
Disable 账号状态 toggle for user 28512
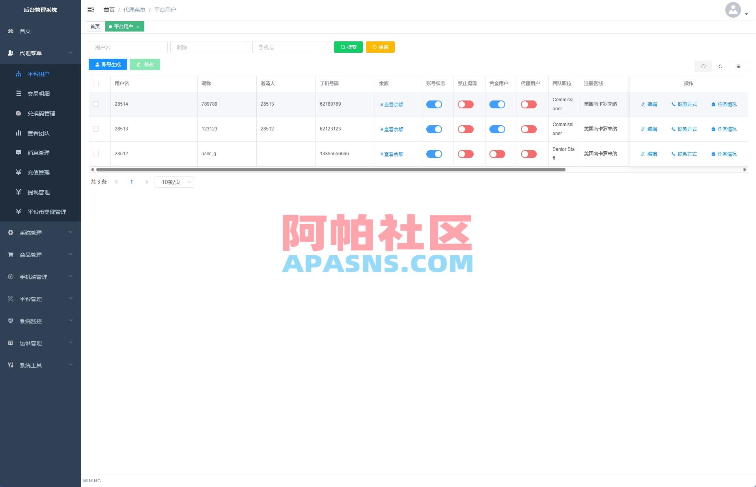(434, 154)
